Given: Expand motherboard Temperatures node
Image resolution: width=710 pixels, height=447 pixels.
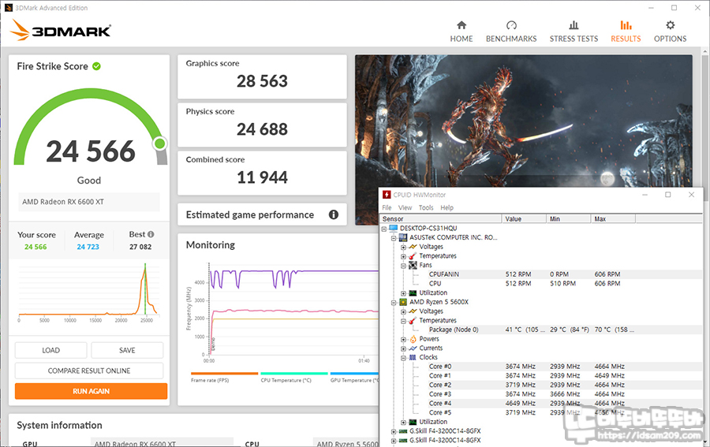Looking at the screenshot, I should point(403,256).
